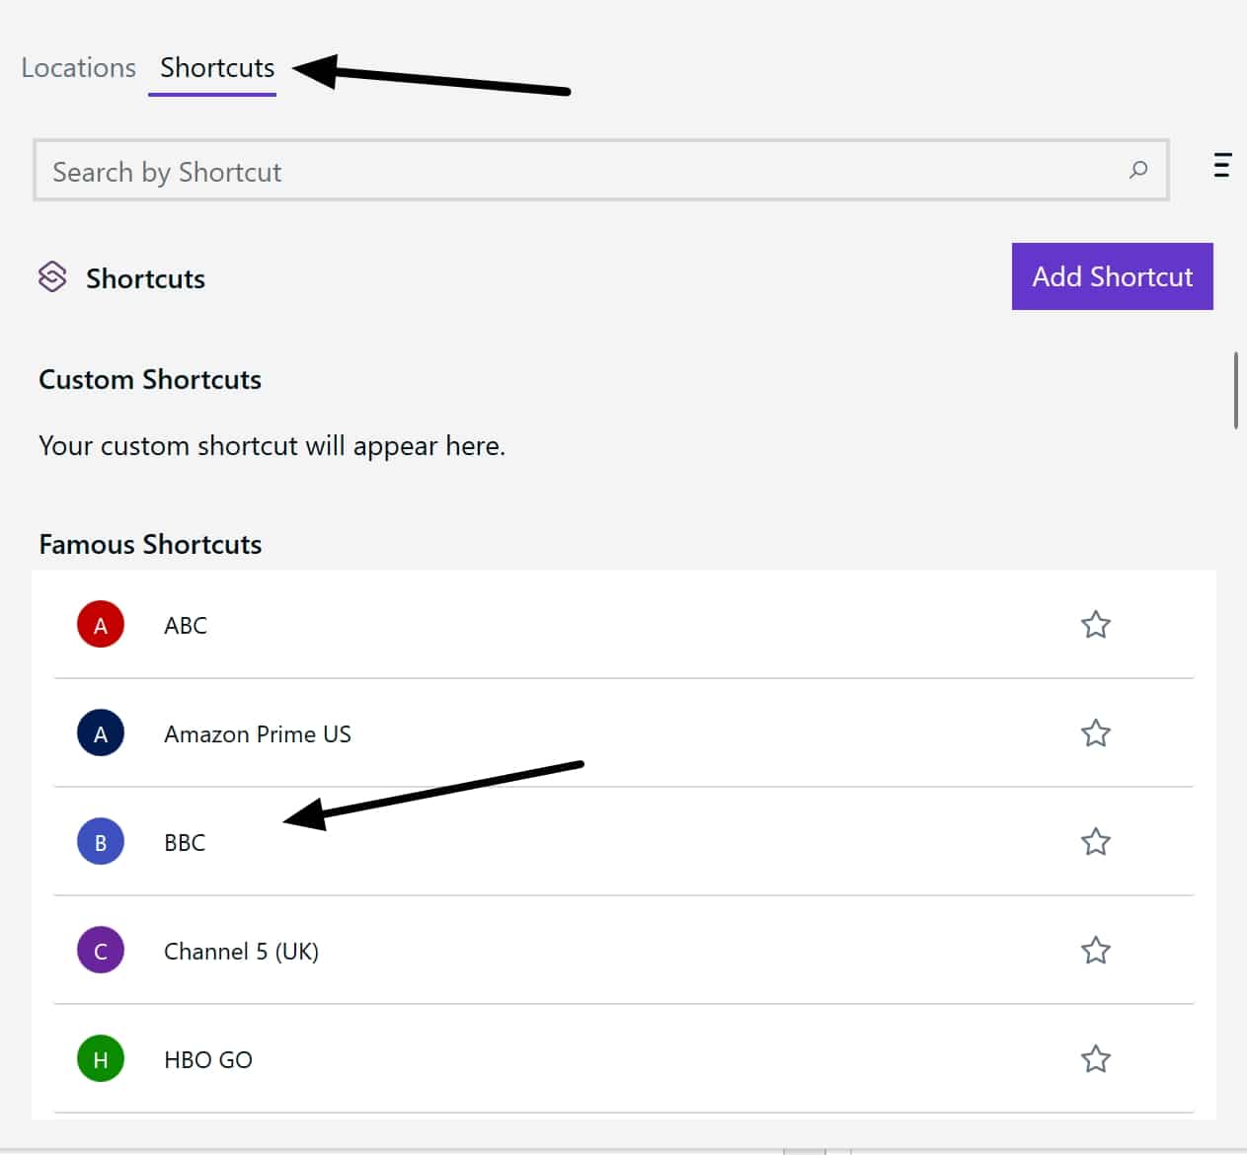The image size is (1247, 1155).
Task: Click the Custom Shortcuts heading
Action: [x=150, y=380]
